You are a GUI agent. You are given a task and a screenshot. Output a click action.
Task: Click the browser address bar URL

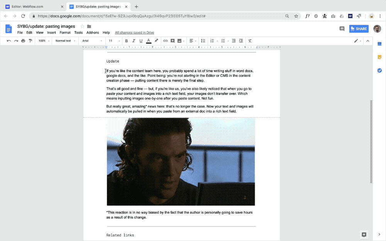click(122, 16)
